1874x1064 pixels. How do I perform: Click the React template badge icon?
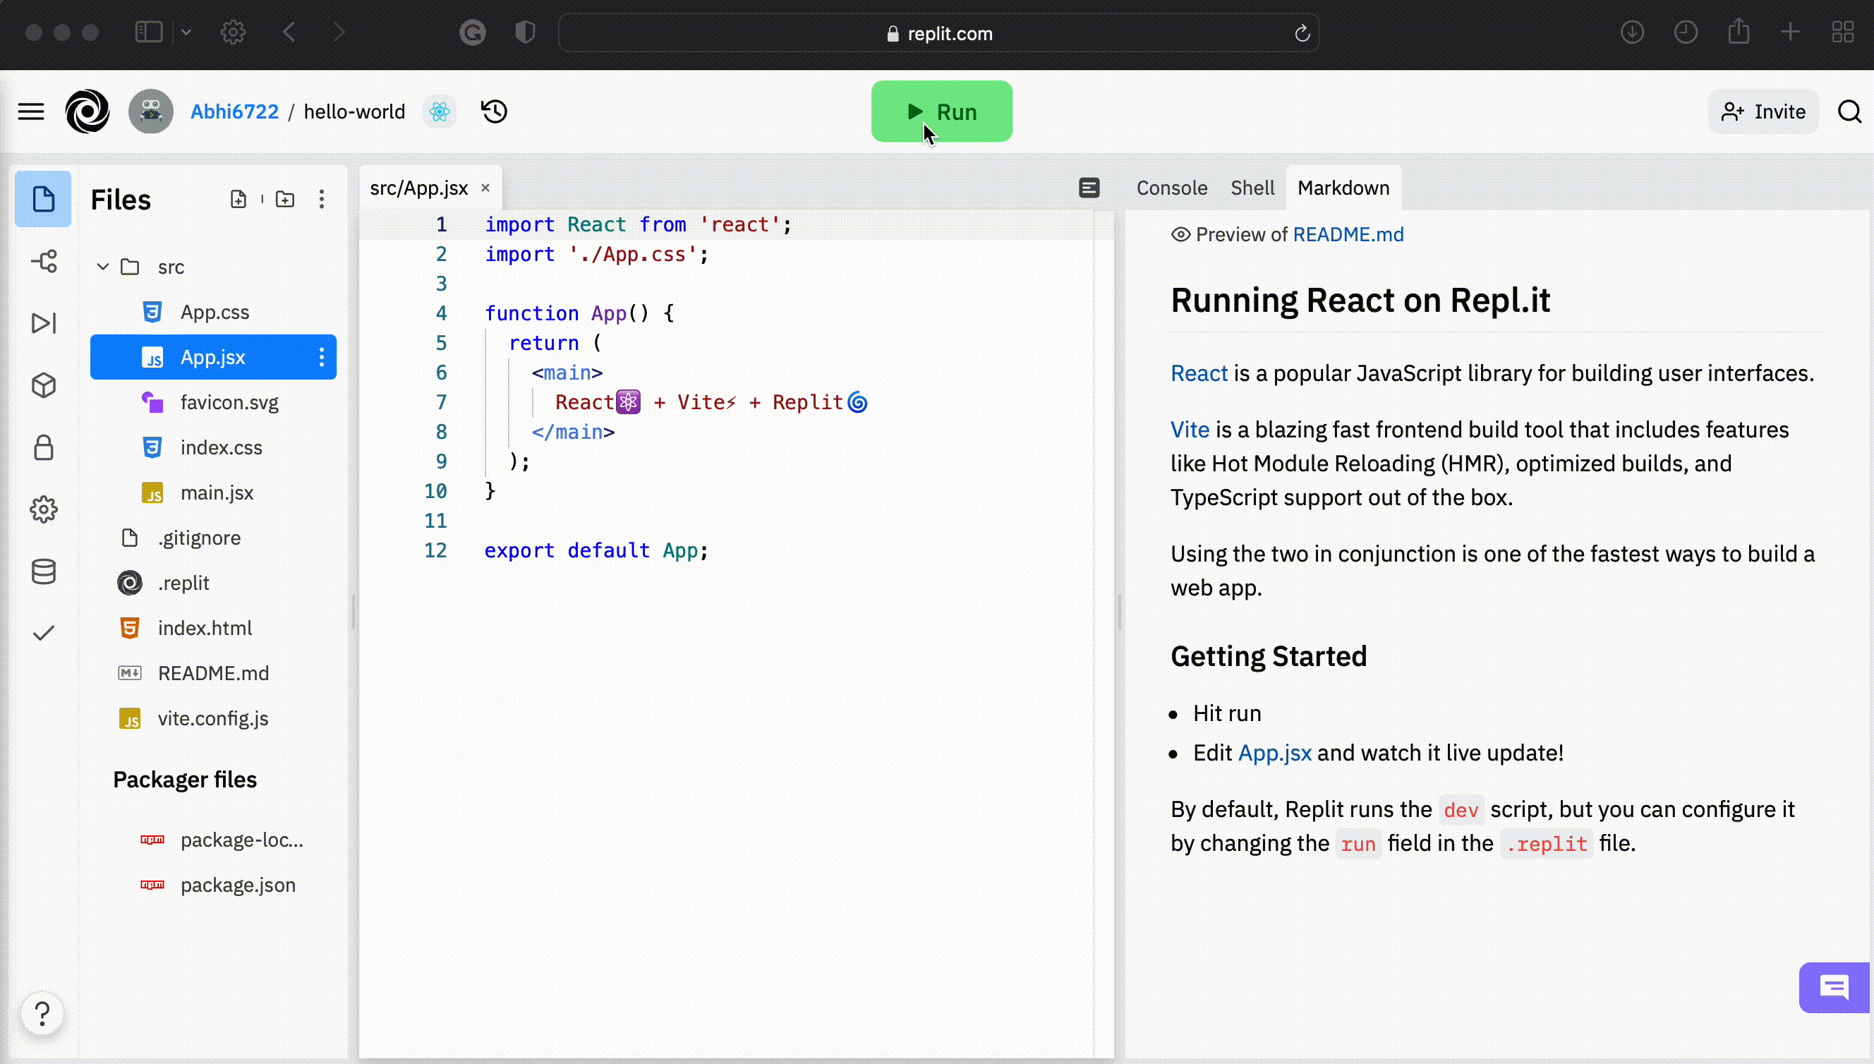point(440,111)
